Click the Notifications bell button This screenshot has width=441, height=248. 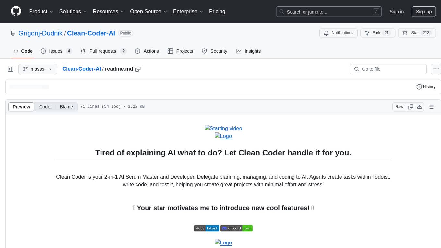(339, 33)
